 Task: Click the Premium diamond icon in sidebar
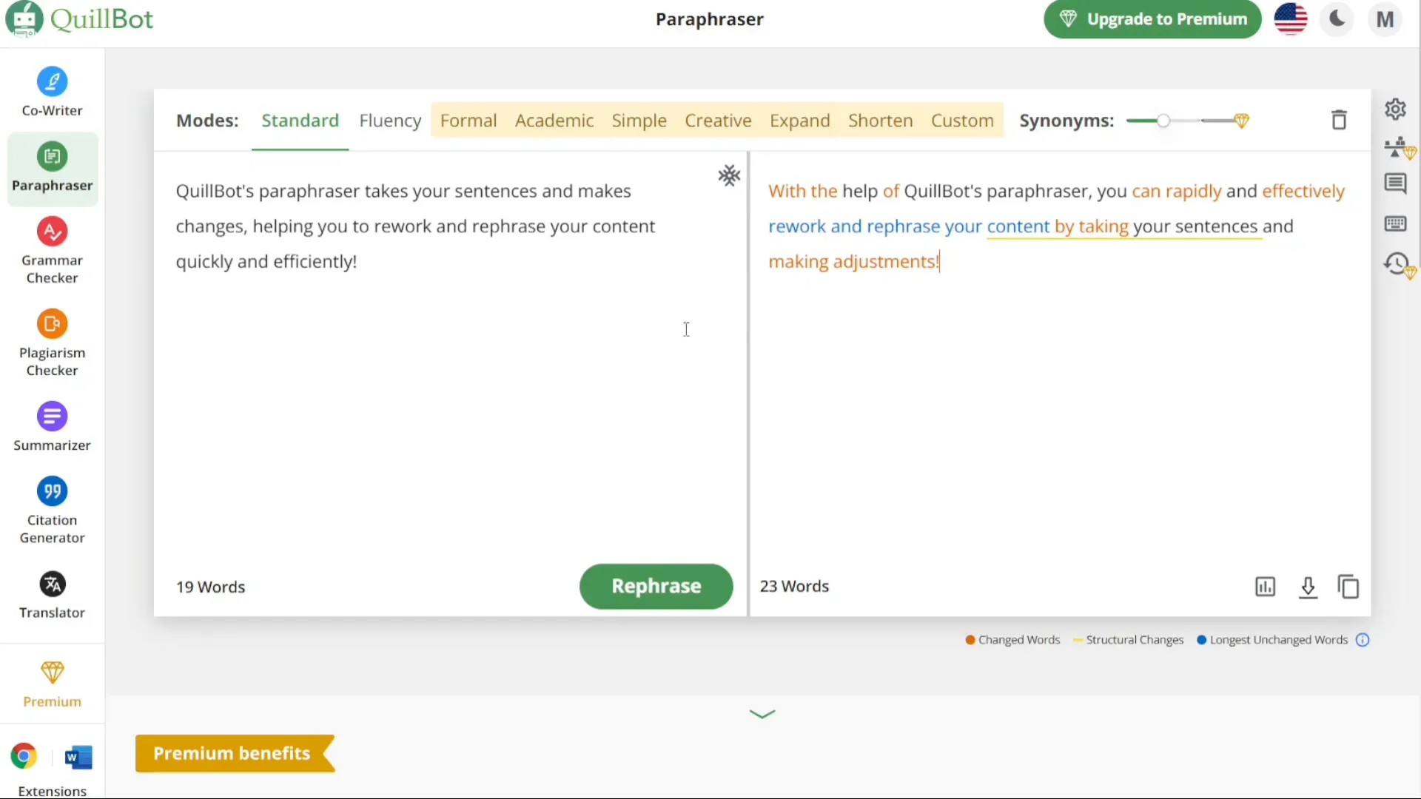[x=52, y=672]
